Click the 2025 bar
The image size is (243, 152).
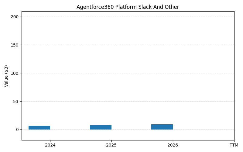pos(101,127)
